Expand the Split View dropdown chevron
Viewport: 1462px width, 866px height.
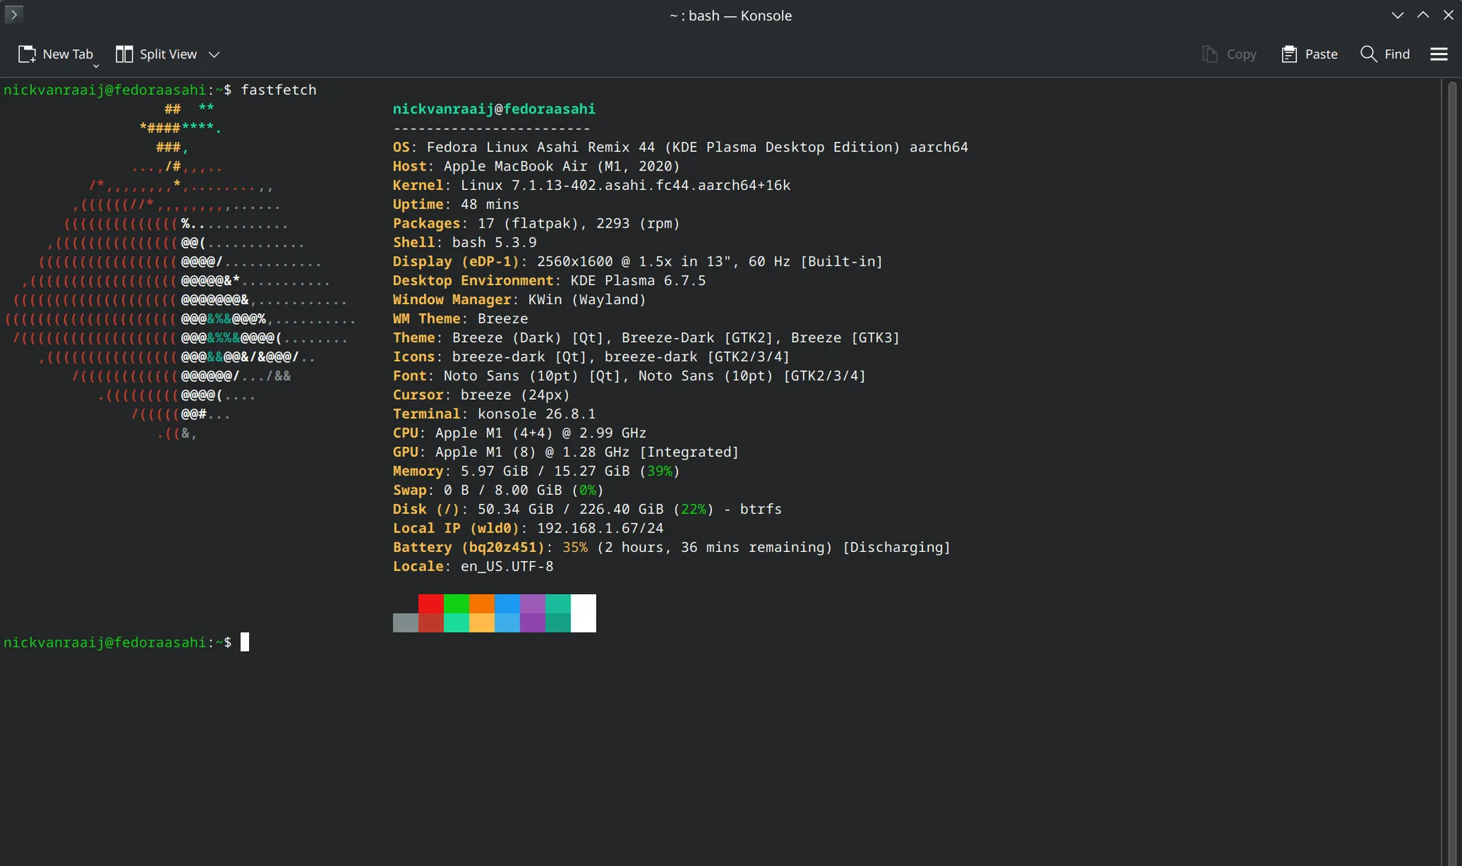(x=214, y=54)
